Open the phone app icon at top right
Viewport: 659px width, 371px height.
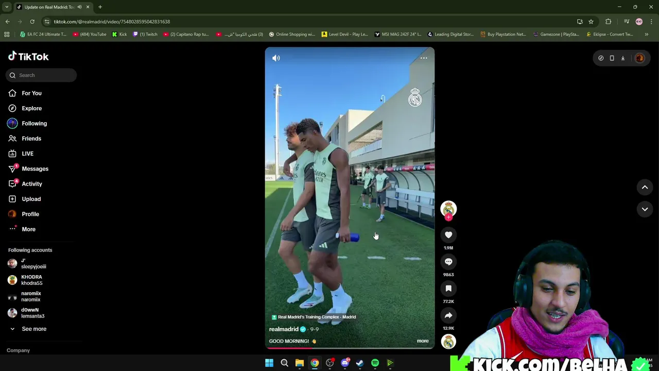[x=612, y=58]
